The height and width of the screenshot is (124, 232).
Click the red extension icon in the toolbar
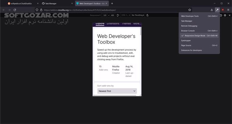[x=223, y=10]
